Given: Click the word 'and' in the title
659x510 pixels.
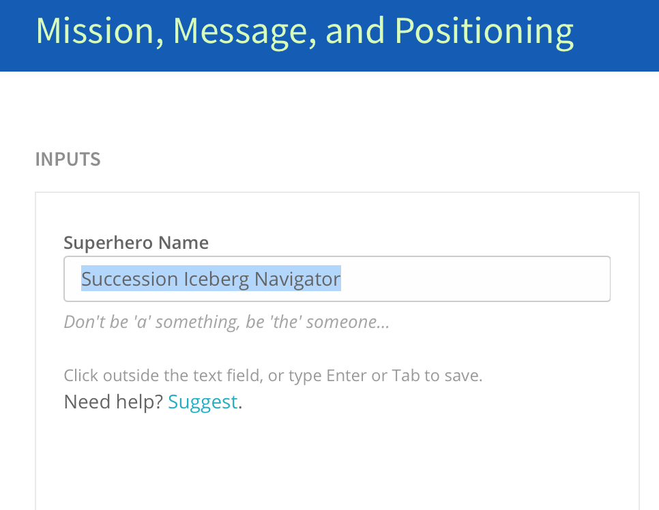Looking at the screenshot, I should (x=355, y=31).
